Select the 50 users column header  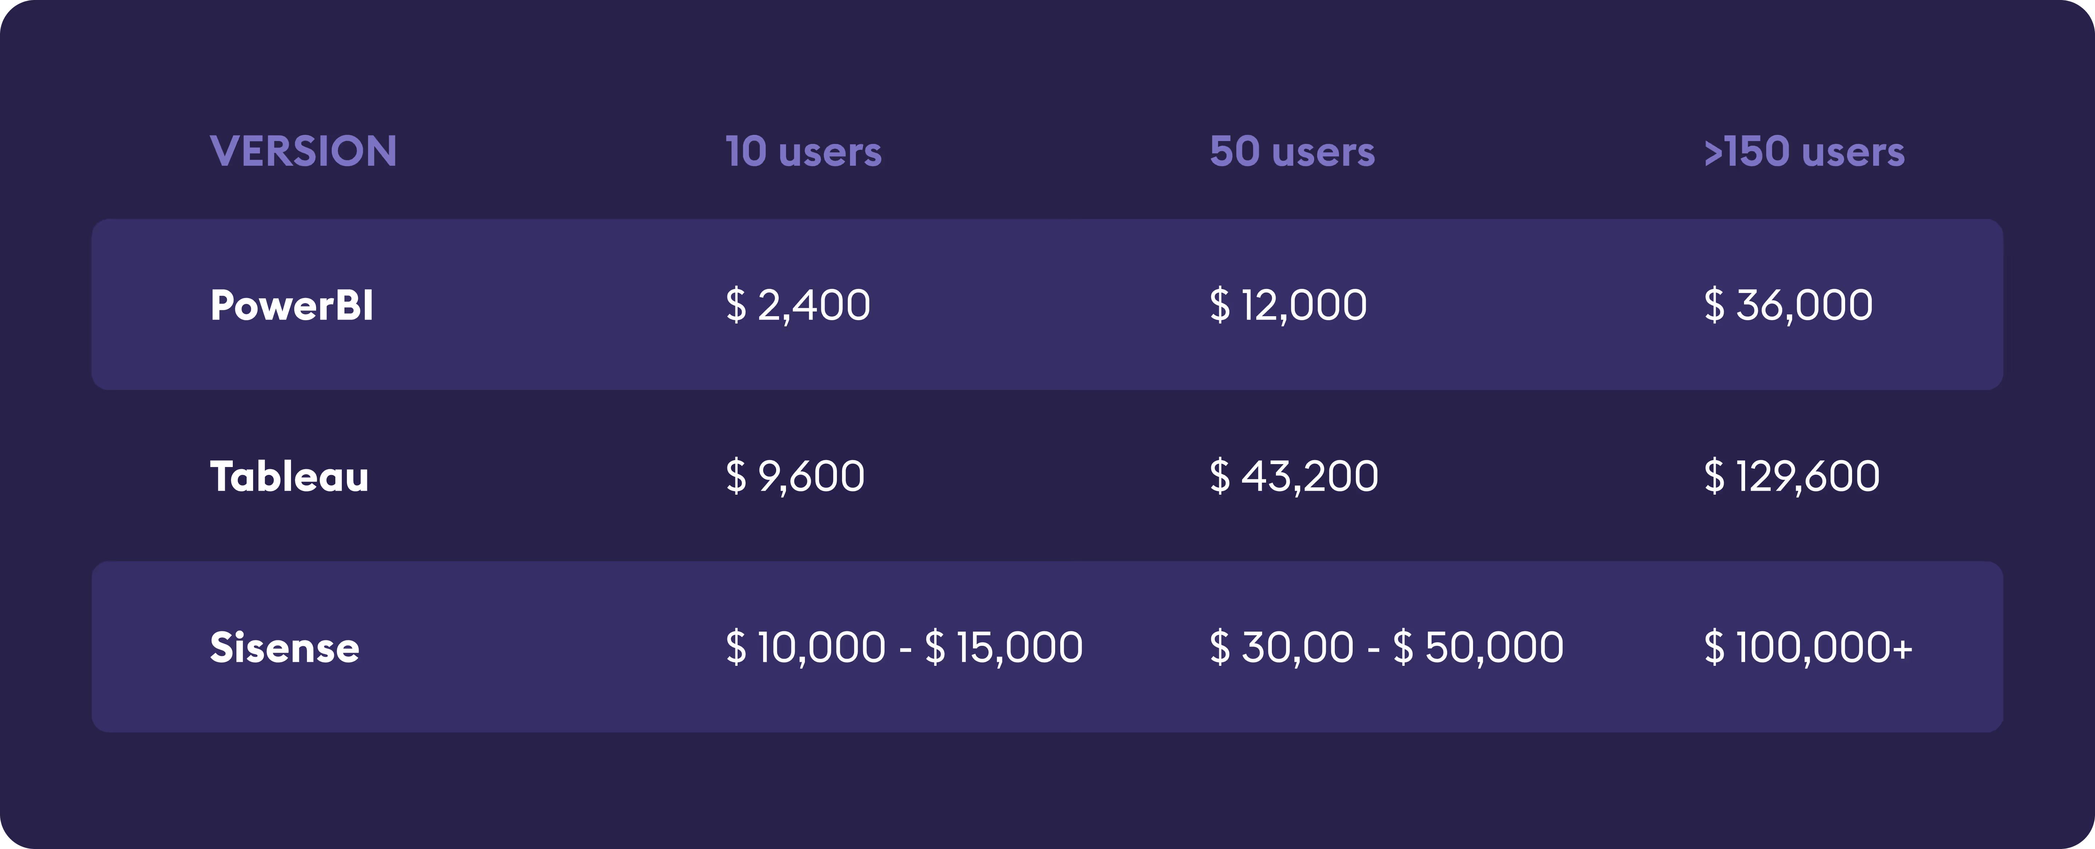1292,151
